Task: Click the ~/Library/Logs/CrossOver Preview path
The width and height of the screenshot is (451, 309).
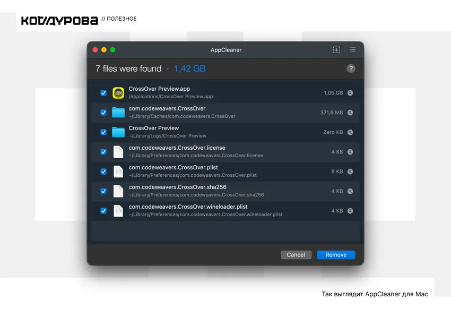Action: point(167,136)
